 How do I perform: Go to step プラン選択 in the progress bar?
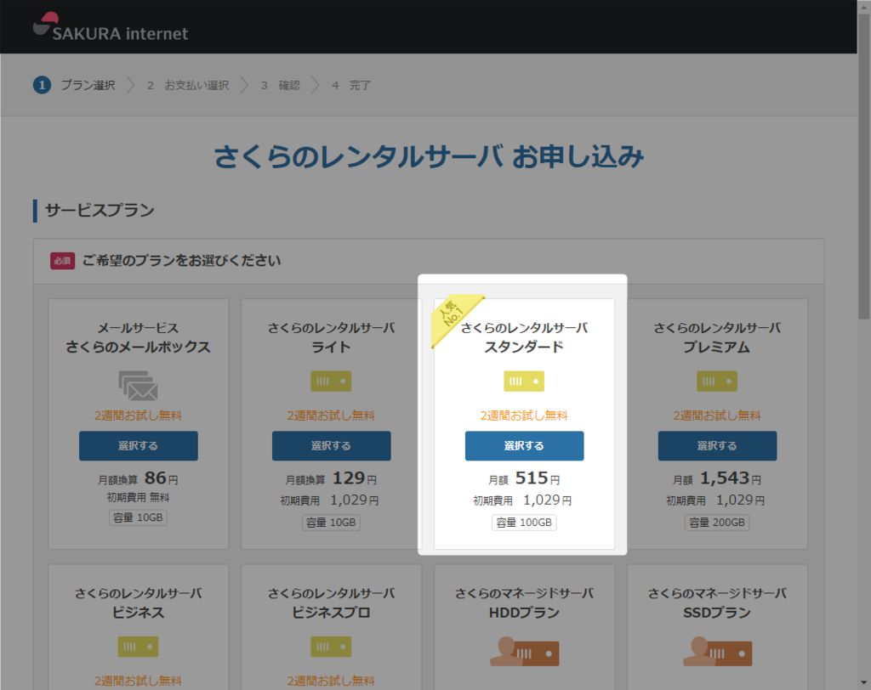[88, 85]
